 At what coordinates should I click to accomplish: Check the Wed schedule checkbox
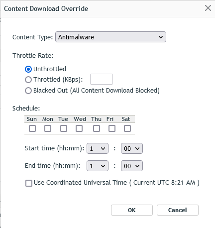[79, 128]
